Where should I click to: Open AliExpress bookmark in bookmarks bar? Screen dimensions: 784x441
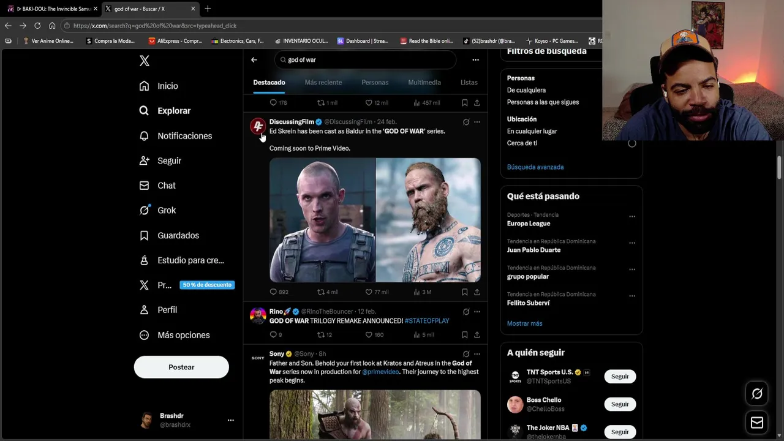175,41
